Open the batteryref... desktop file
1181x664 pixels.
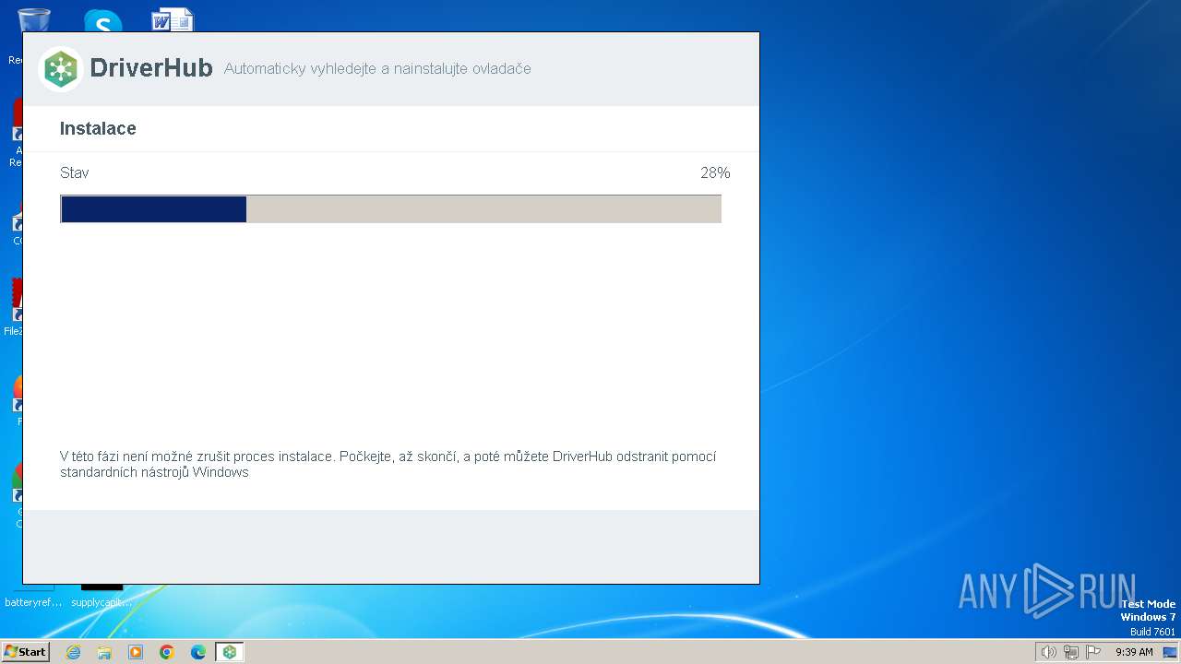click(x=33, y=595)
